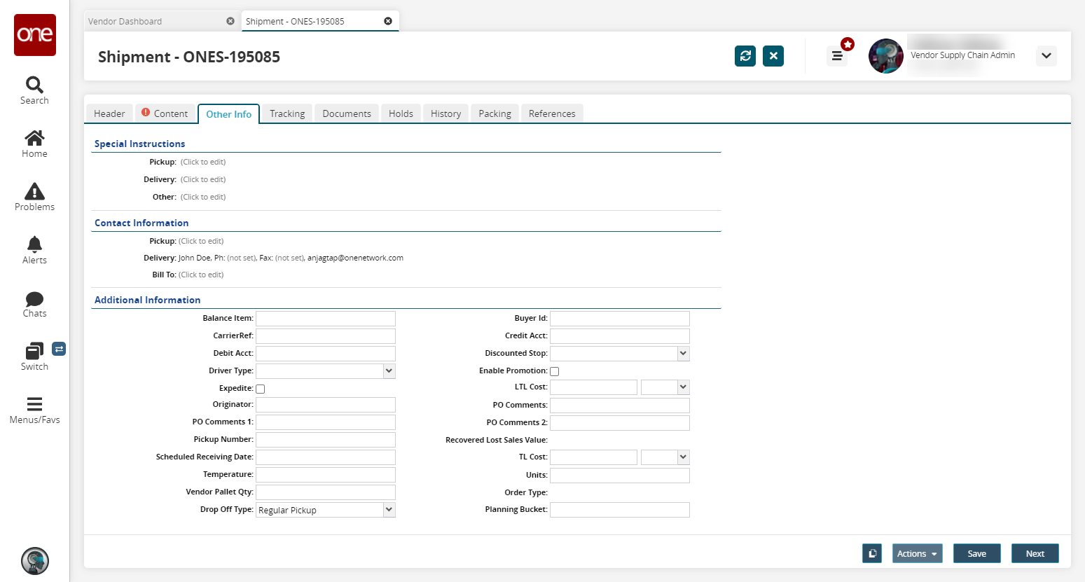
Task: Click the copy icon beside Actions
Action: 872,553
